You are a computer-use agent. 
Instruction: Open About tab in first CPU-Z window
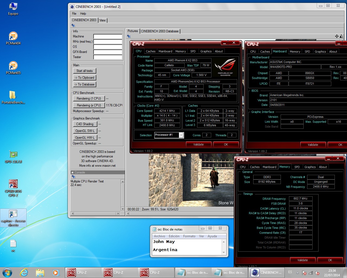[x=219, y=51]
